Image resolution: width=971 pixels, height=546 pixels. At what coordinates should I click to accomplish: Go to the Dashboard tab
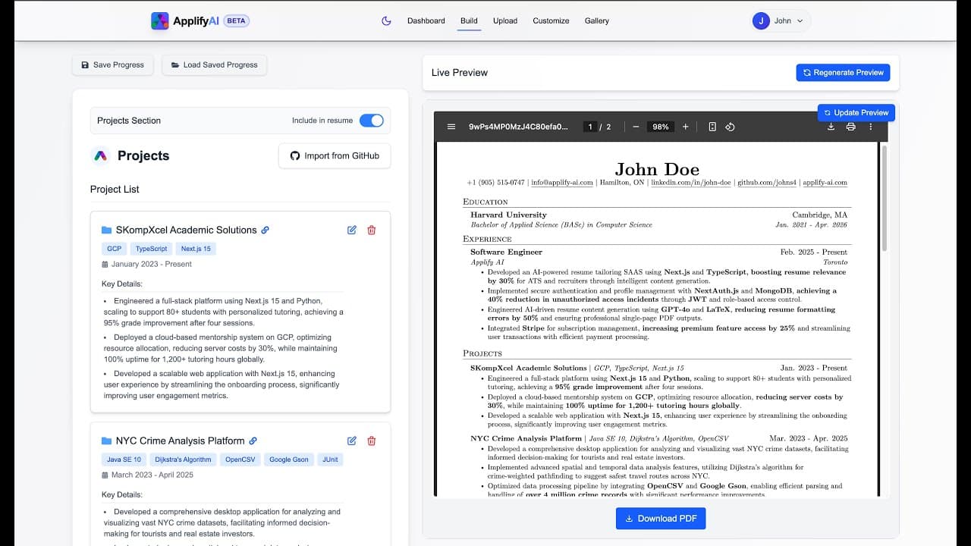pyautogui.click(x=426, y=21)
